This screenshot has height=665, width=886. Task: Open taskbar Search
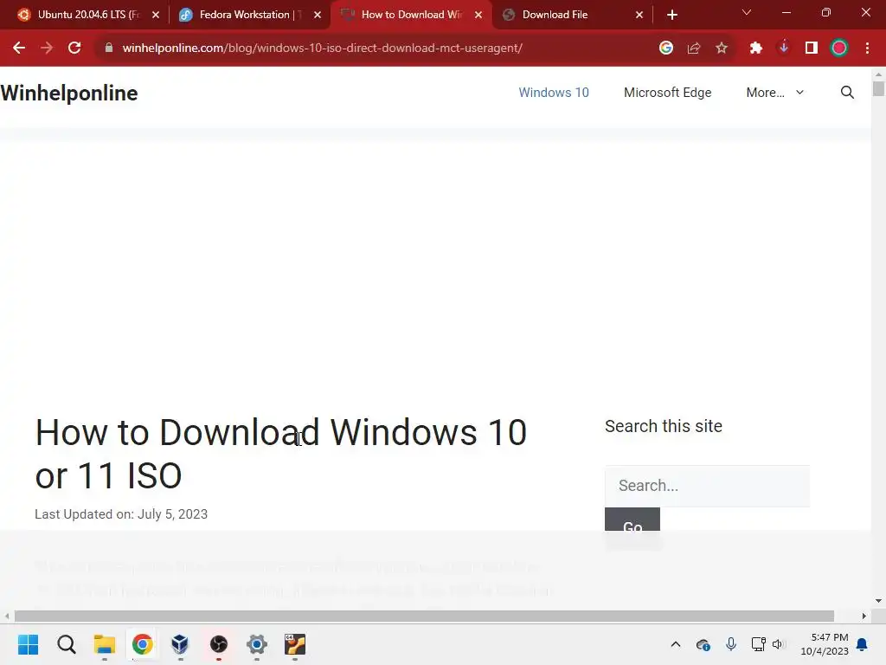click(x=66, y=644)
